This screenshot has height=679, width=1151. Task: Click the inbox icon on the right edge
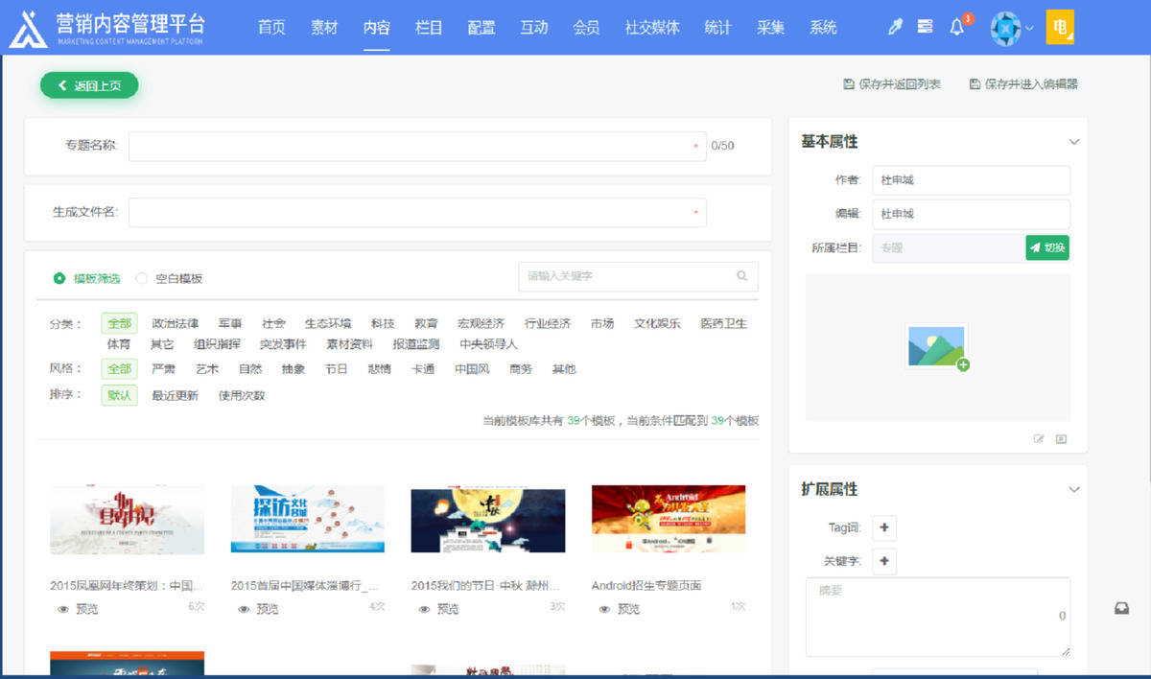click(x=1120, y=607)
